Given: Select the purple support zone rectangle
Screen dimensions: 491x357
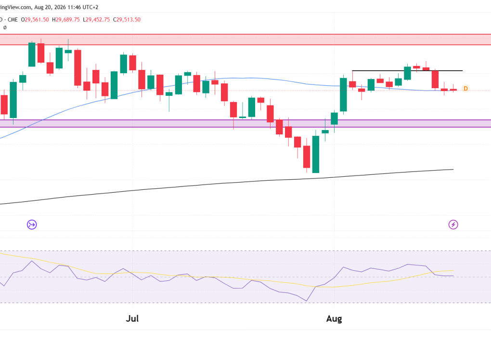Looking at the screenshot, I should pos(245,123).
